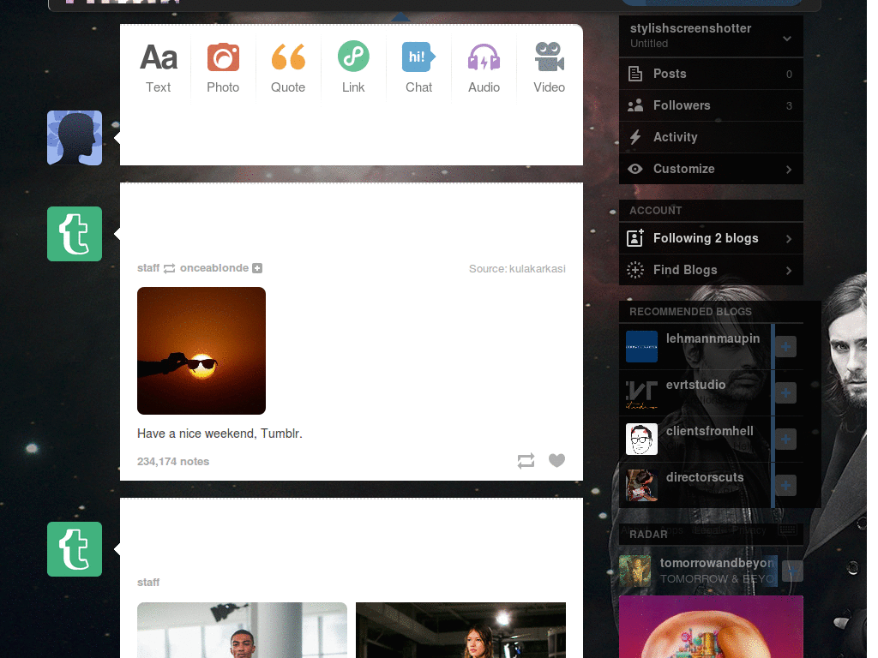The height and width of the screenshot is (658, 878).
Task: Open tomorrowandbeyond radar blog name
Action: click(x=718, y=563)
